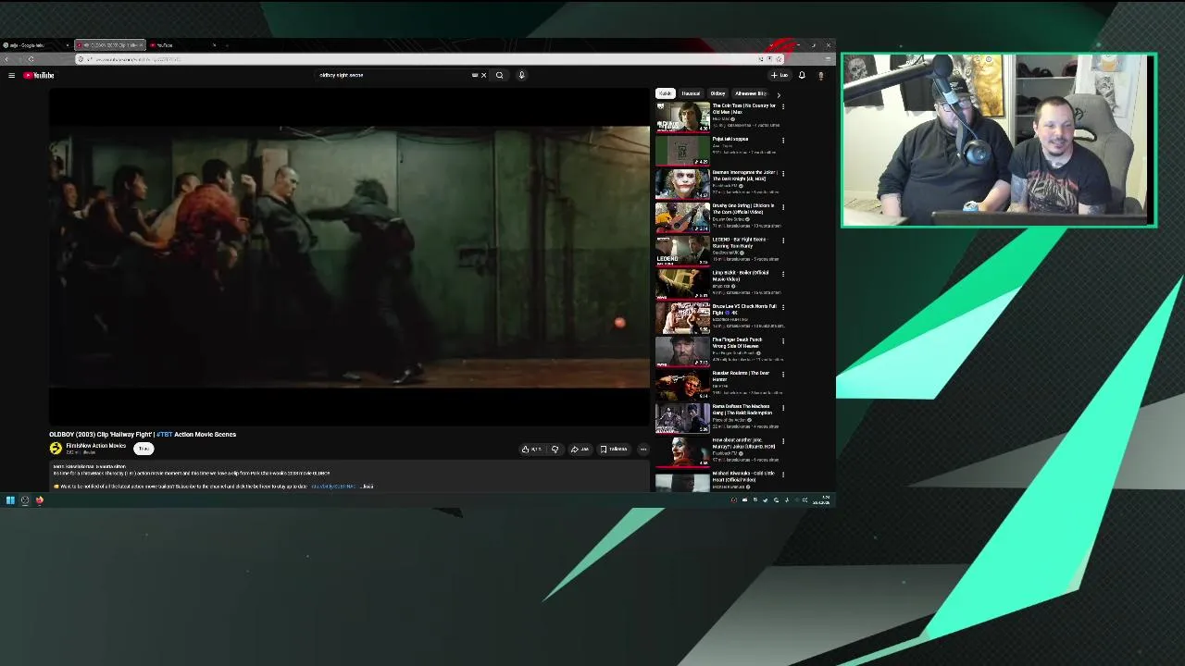
Task: Open Rama Defeats The Machete Gang video
Action: [x=682, y=417]
